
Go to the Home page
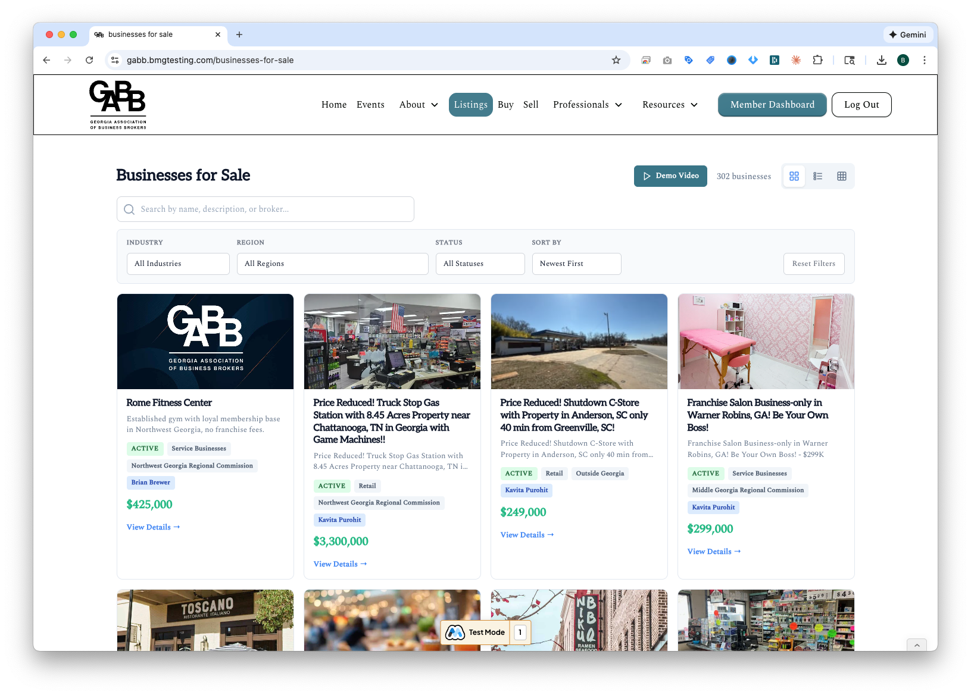point(334,105)
